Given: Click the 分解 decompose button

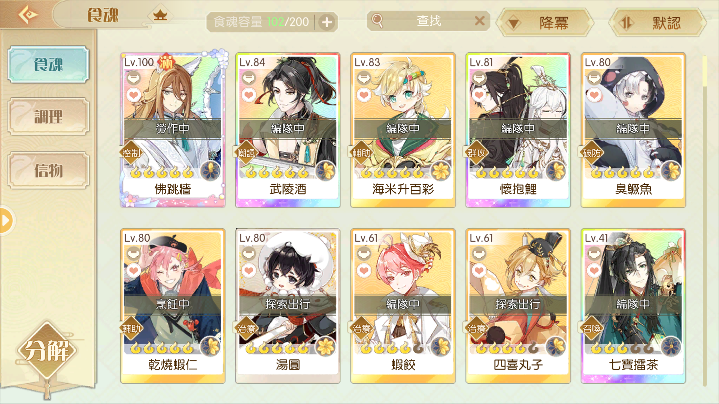Looking at the screenshot, I should click(x=47, y=350).
